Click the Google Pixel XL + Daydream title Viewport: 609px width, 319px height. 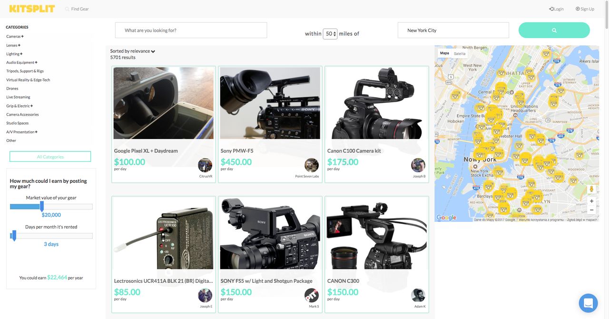[146, 151]
